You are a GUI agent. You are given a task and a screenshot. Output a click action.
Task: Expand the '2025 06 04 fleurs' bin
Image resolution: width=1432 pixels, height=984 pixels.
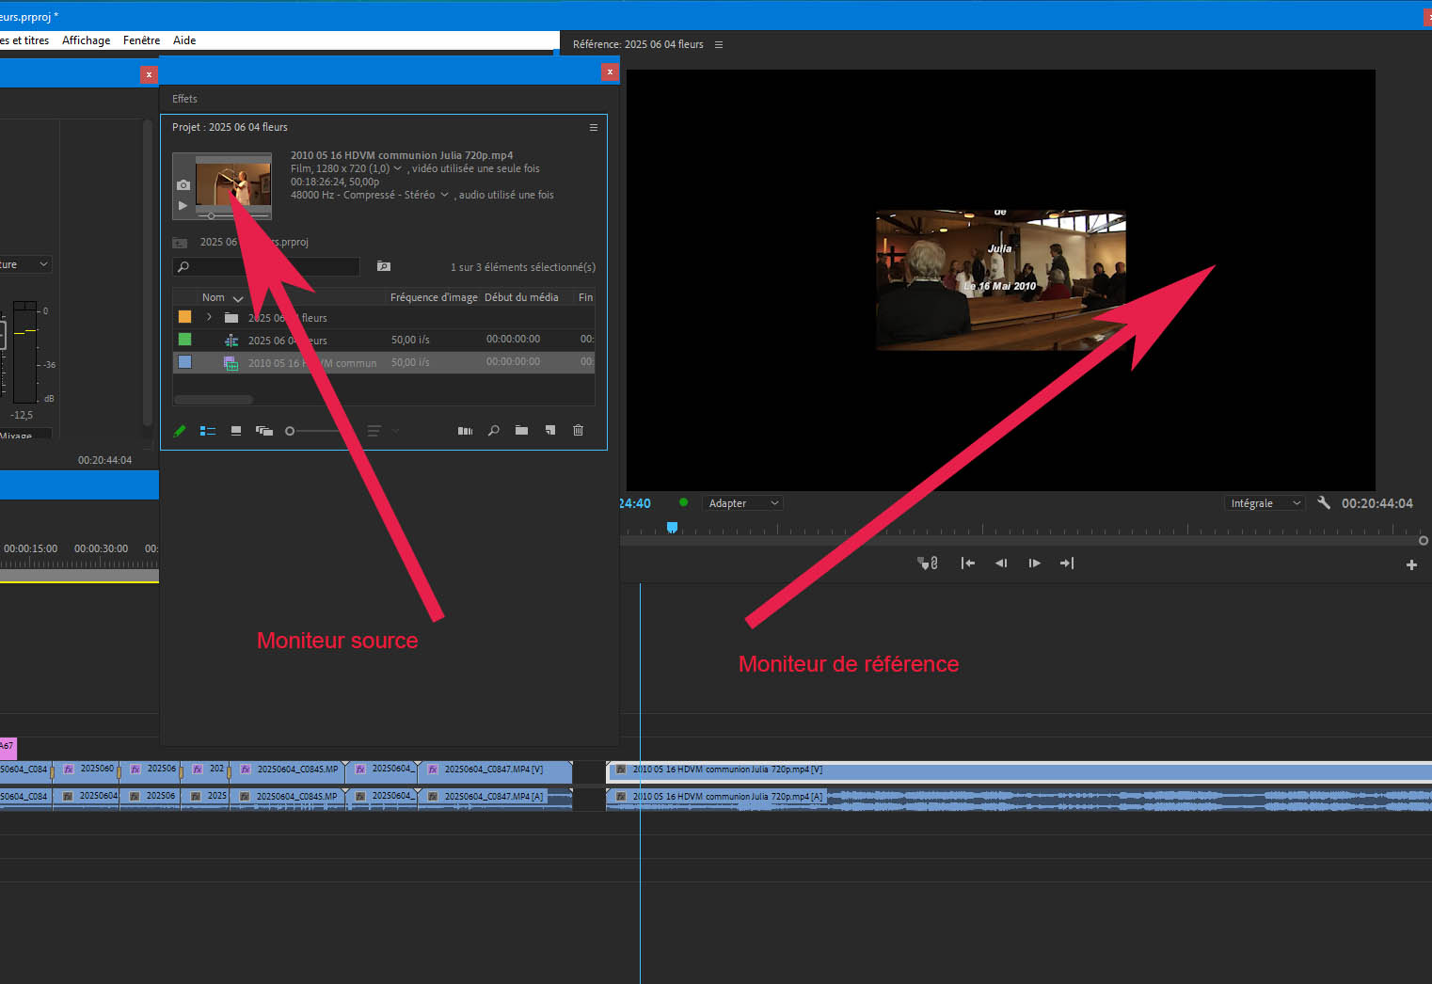coord(210,317)
